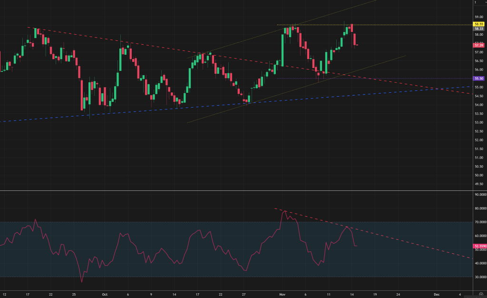Click the pane divider above RSI panel

point(238,191)
